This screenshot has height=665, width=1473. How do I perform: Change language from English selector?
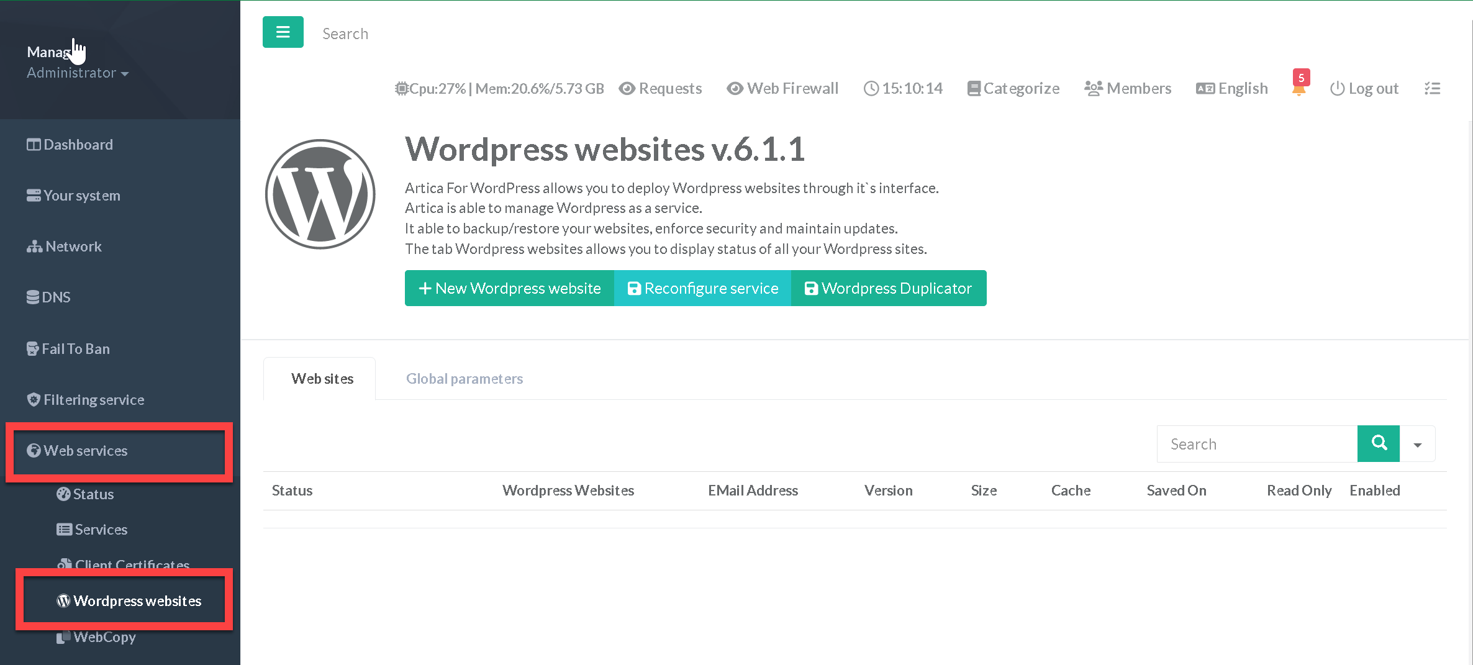click(x=1232, y=88)
